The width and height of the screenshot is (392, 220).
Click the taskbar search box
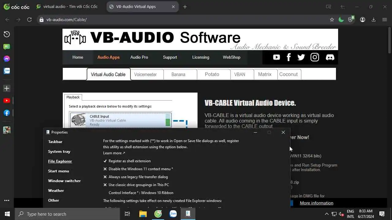pos(67,214)
